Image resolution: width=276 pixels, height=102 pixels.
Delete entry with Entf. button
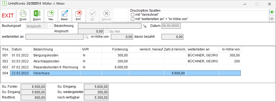79,15
